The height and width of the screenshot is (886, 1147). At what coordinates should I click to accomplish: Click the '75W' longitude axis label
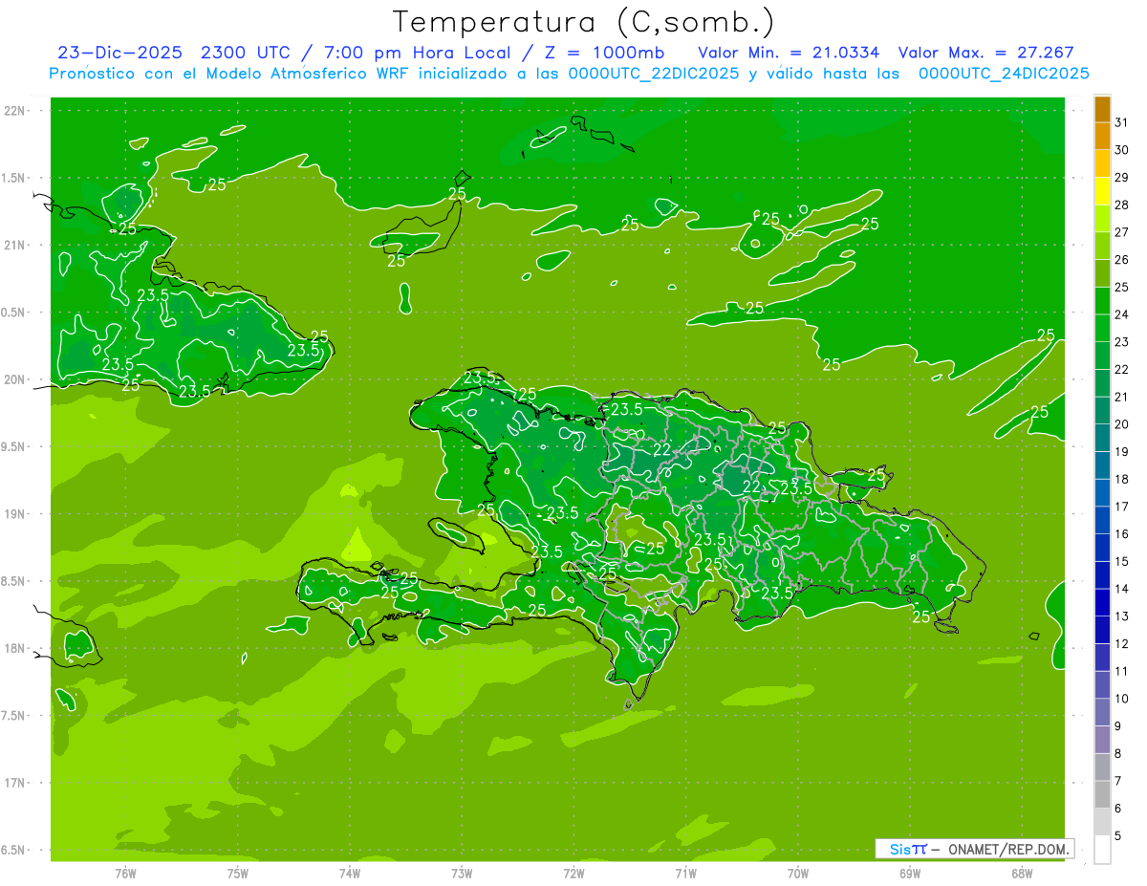[x=238, y=873]
